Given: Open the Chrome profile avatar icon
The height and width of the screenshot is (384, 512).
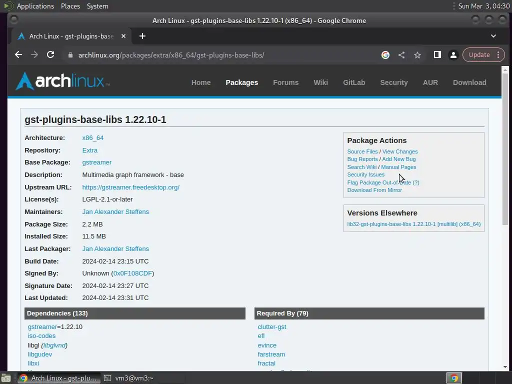Looking at the screenshot, I should 453,55.
